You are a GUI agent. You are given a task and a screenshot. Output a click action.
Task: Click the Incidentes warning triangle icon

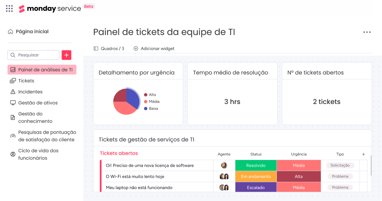click(12, 92)
